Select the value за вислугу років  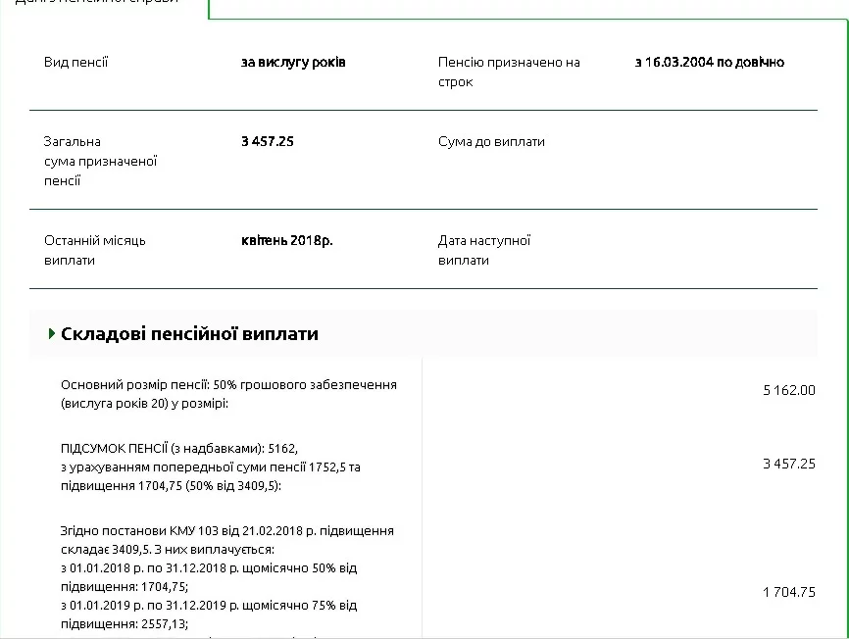click(x=293, y=62)
